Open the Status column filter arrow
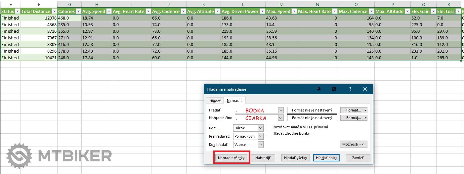The height and width of the screenshot is (174, 464). [x=18, y=11]
